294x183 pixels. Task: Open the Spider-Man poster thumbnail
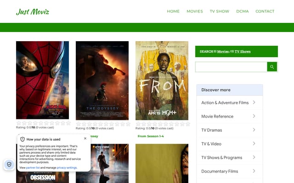[x=42, y=80]
